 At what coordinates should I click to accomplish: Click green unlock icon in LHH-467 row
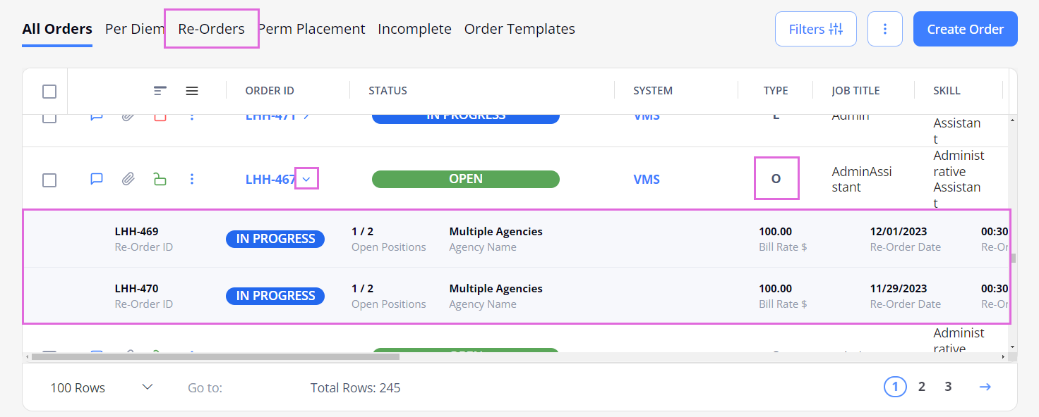pyautogui.click(x=160, y=180)
